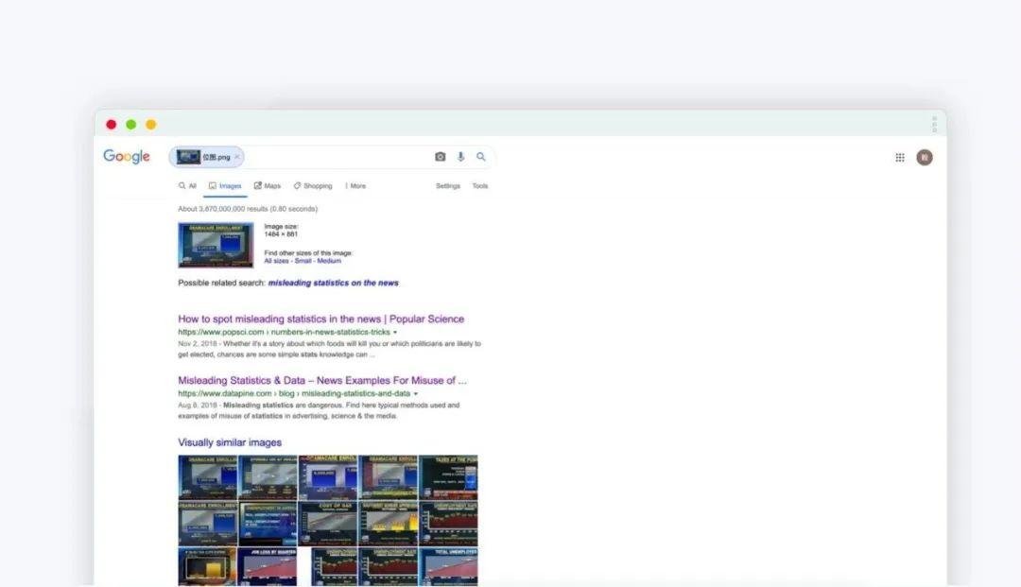The image size is (1021, 587).
Task: Switch to the All results tab
Action: (x=187, y=186)
